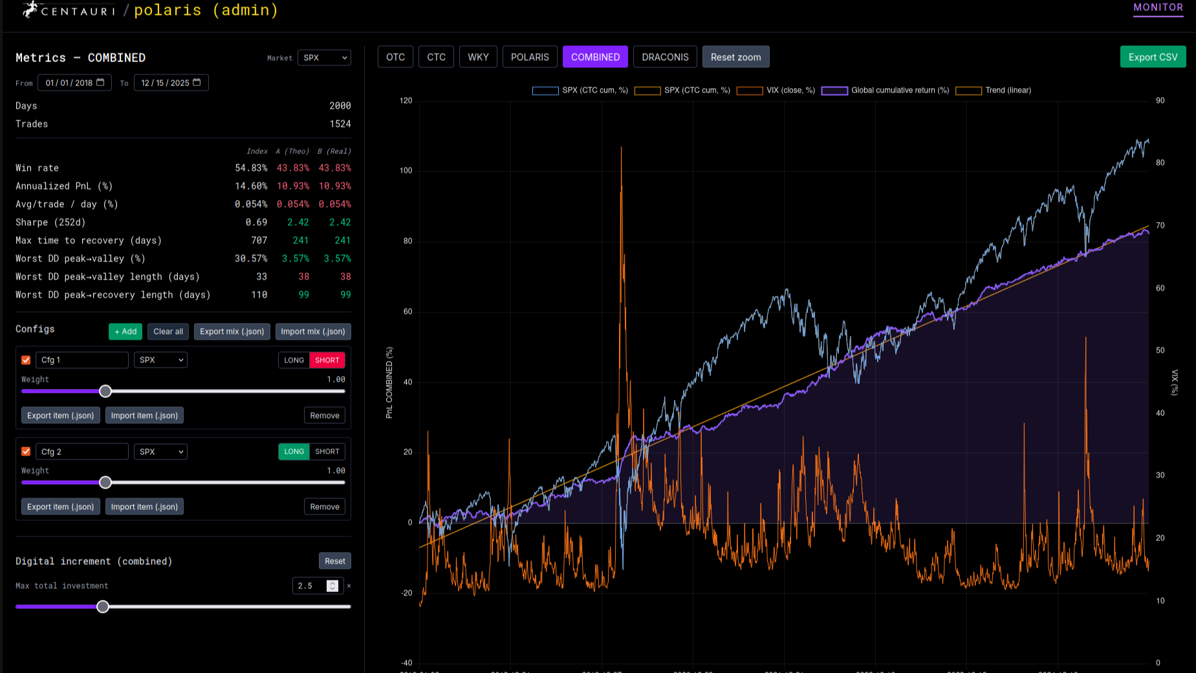Toggle the Global cumulative return legend swatch
This screenshot has width=1196, height=673.
834,91
